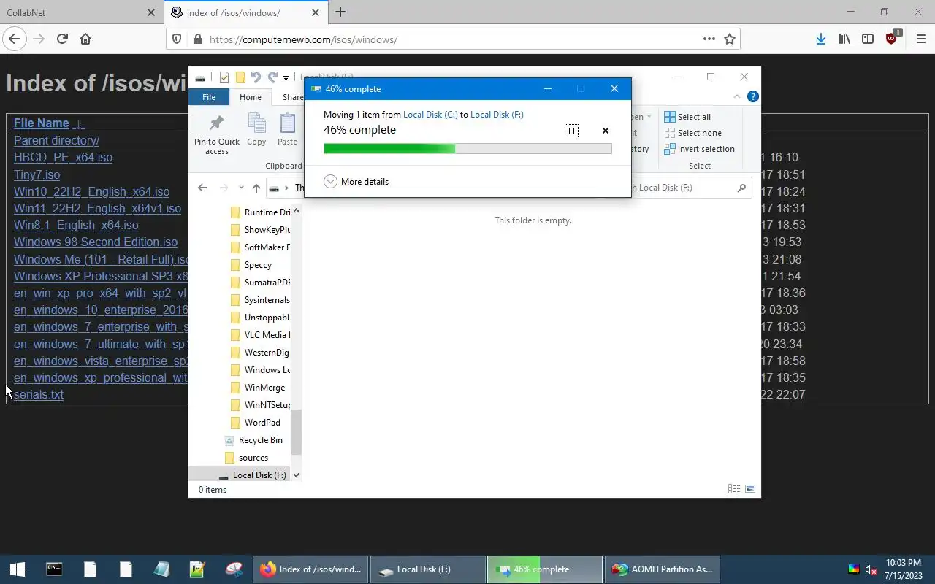Click the Local Disk (C:) source link
The image size is (935, 584).
pos(430,114)
